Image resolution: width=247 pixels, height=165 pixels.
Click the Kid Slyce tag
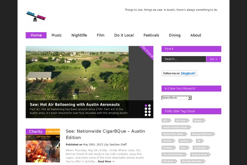[170, 161]
